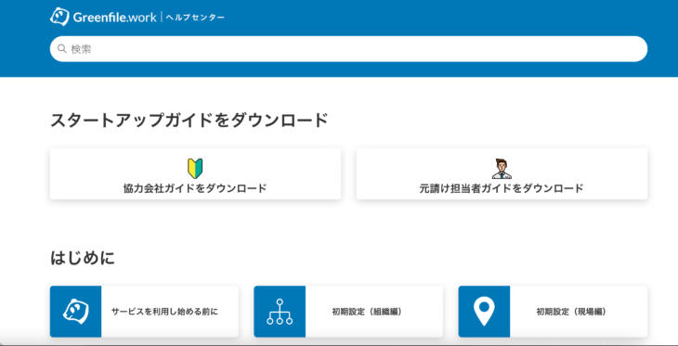Image resolution: width=678 pixels, height=346 pixels.
Task: Click the magnifying glass search icon
Action: click(x=62, y=49)
